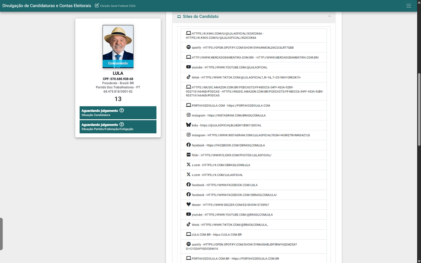Click the X icon for OBRASILCOMLULA

click(189, 165)
